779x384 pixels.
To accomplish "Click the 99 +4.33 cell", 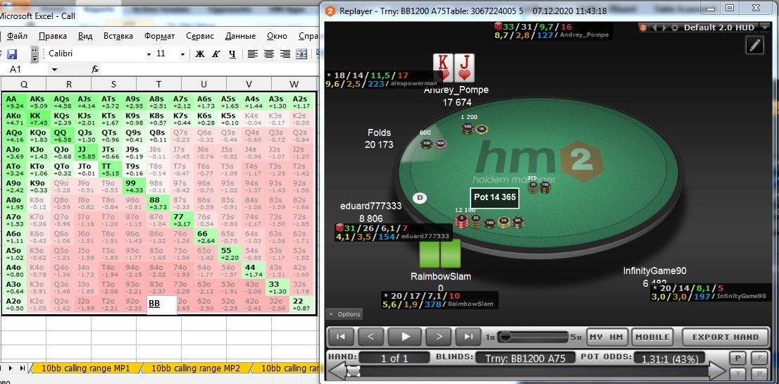I will pyautogui.click(x=135, y=186).
